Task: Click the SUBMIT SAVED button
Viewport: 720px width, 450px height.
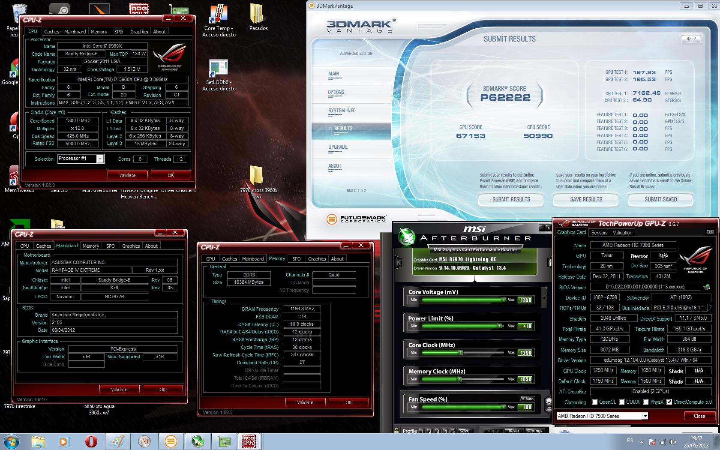Action: point(660,199)
